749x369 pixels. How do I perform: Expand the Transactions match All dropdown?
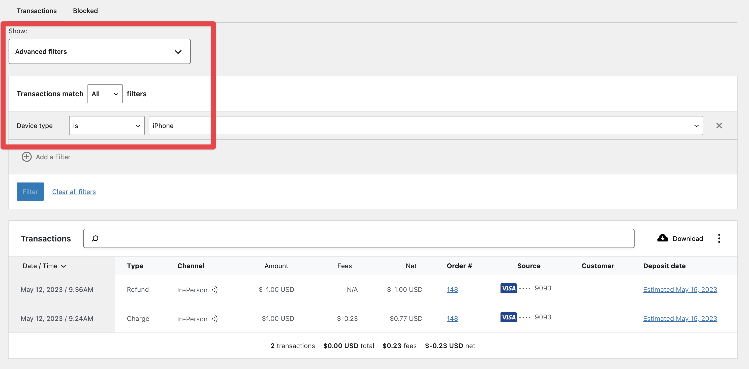[x=105, y=94]
